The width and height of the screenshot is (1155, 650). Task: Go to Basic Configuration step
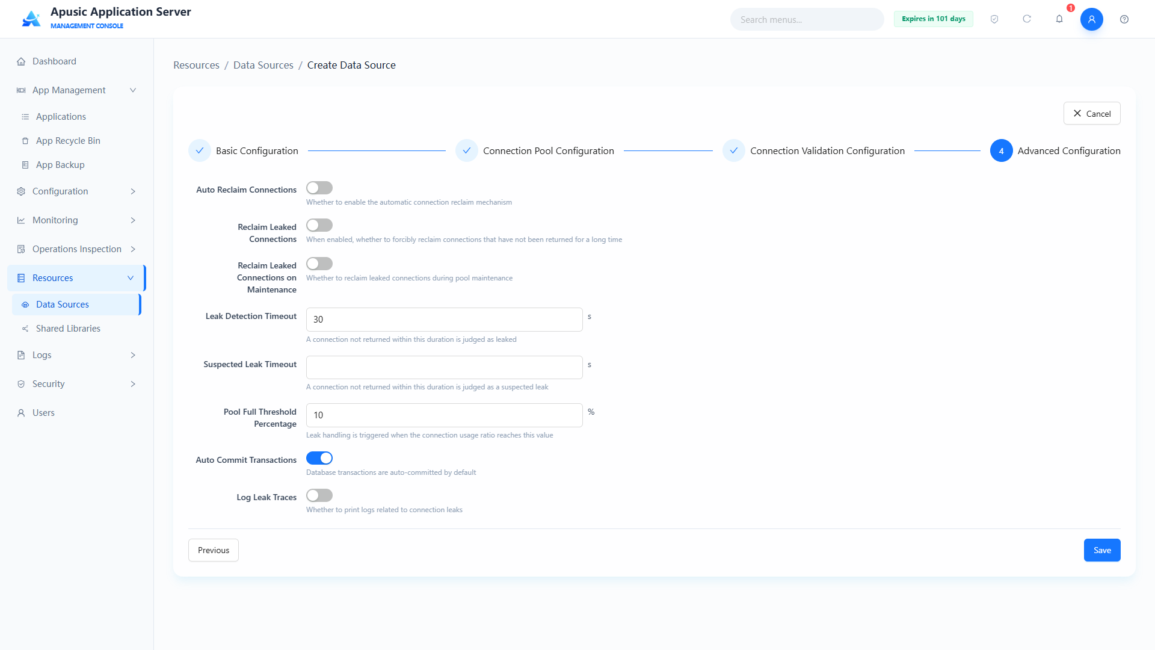click(244, 150)
